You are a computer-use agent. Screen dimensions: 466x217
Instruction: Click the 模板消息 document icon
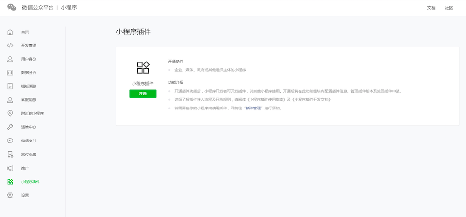point(10,86)
